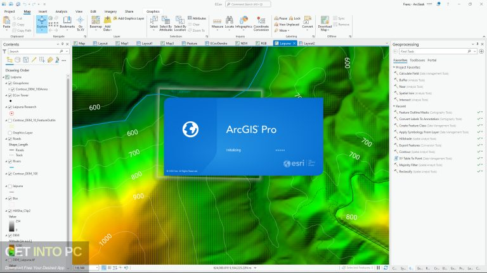Click View Unplaced labels button

pos(287,25)
